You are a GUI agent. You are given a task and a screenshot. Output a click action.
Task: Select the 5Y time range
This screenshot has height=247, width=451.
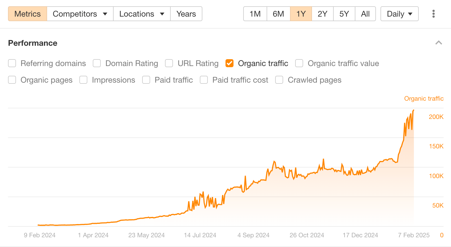(344, 13)
